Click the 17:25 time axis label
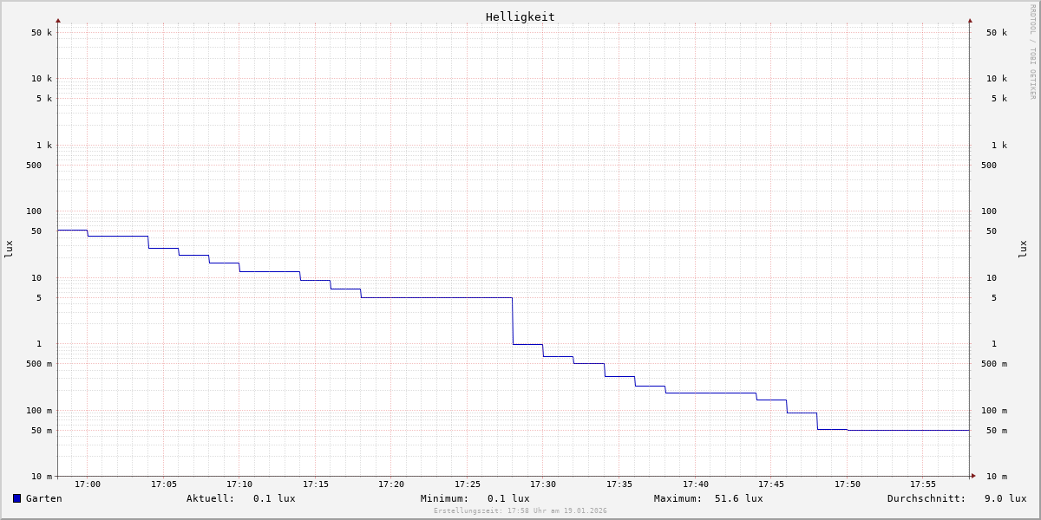This screenshot has width=1041, height=520. (468, 484)
